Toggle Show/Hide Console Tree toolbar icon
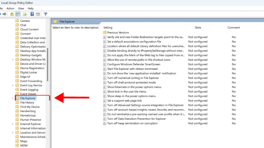 click(x=18, y=14)
